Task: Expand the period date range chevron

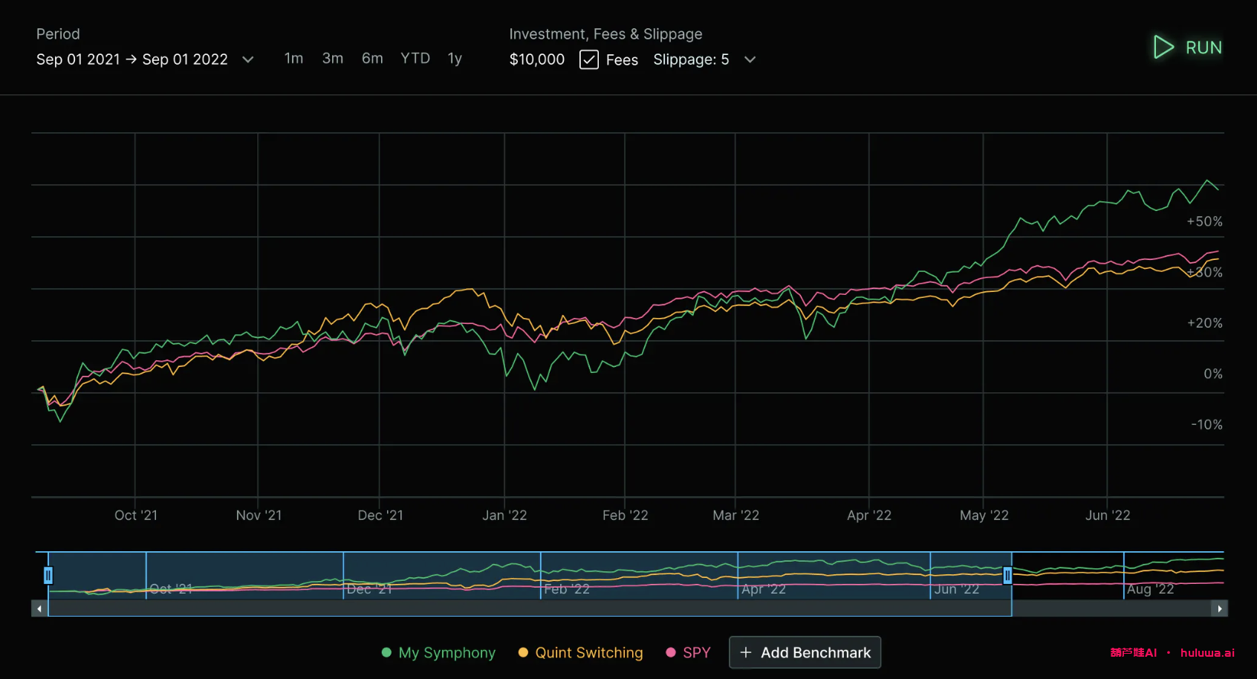Action: click(248, 59)
